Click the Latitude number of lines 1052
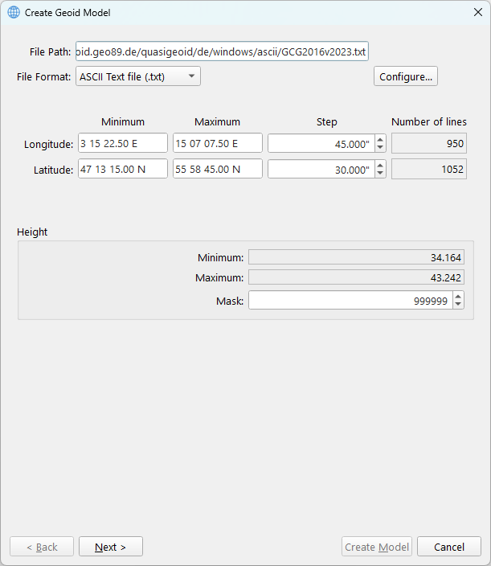 pos(429,169)
